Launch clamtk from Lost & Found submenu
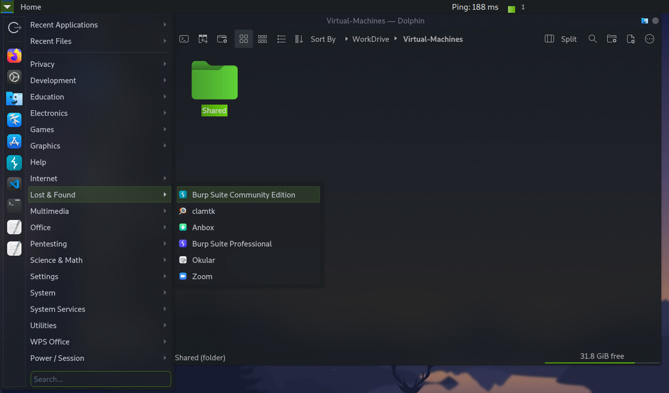This screenshot has height=393, width=669. point(248,211)
